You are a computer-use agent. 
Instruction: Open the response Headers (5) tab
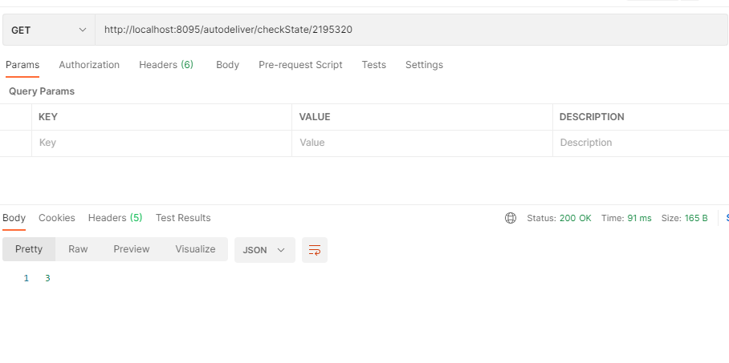click(x=115, y=218)
